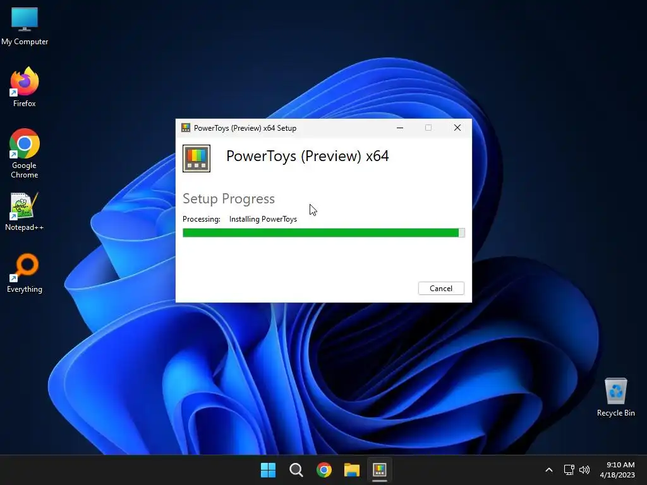This screenshot has width=647, height=485.
Task: Click the setup progress bar
Action: 323,233
